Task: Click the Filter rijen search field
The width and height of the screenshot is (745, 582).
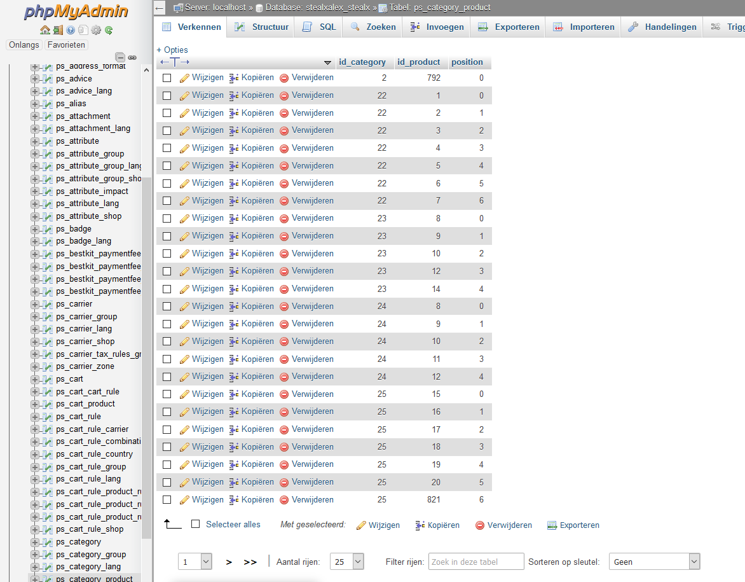Action: 476,562
